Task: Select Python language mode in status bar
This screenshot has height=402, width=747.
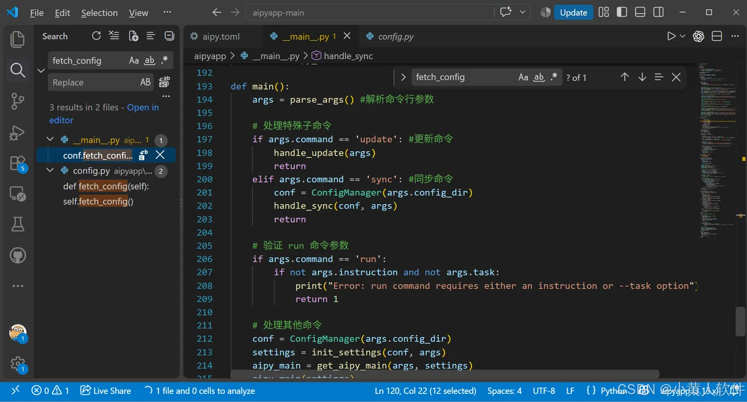Action: coord(614,391)
